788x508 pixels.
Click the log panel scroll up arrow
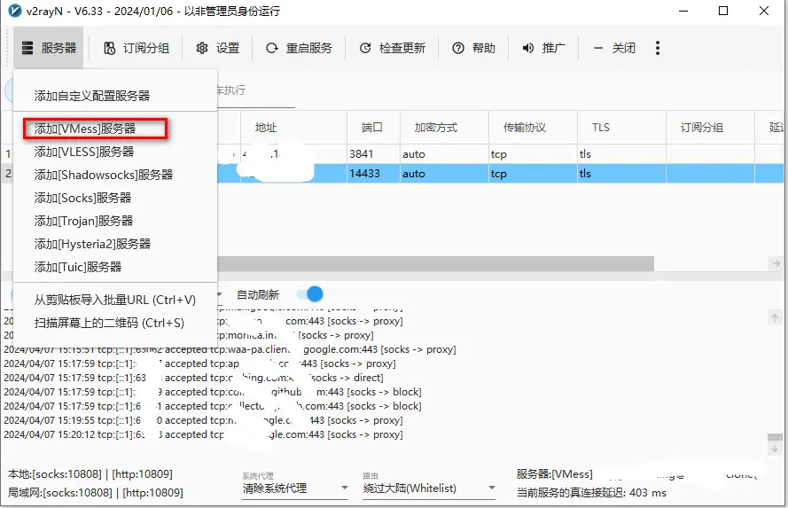775,317
